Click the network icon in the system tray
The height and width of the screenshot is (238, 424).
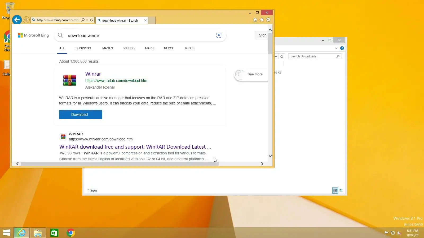point(393,233)
